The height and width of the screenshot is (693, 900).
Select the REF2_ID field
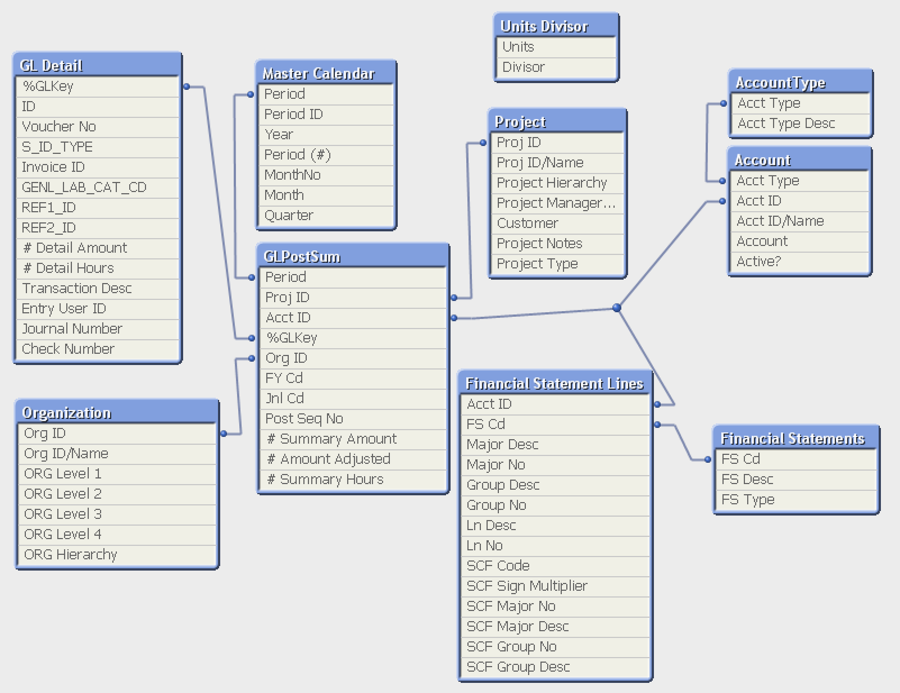click(97, 228)
